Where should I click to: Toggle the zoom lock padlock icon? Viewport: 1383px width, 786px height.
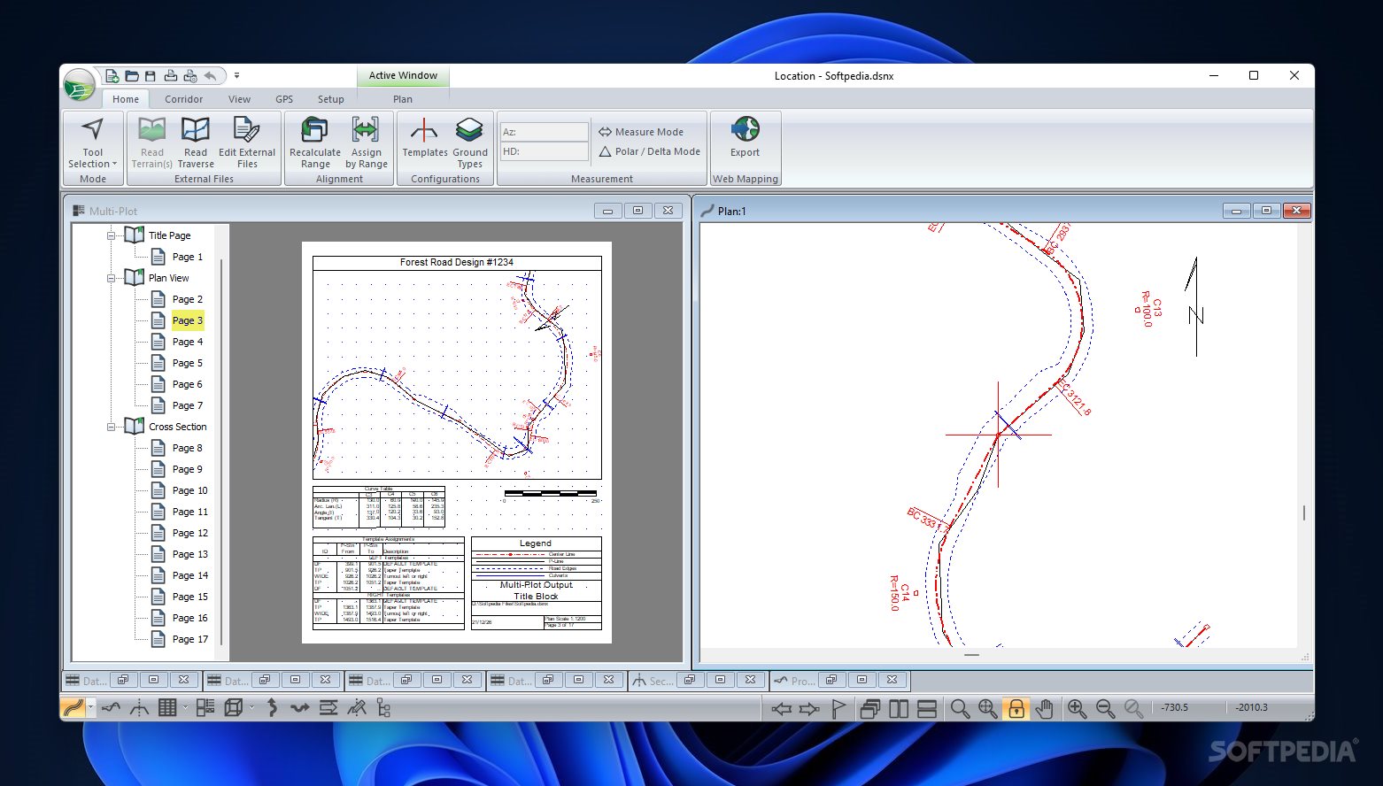1016,709
